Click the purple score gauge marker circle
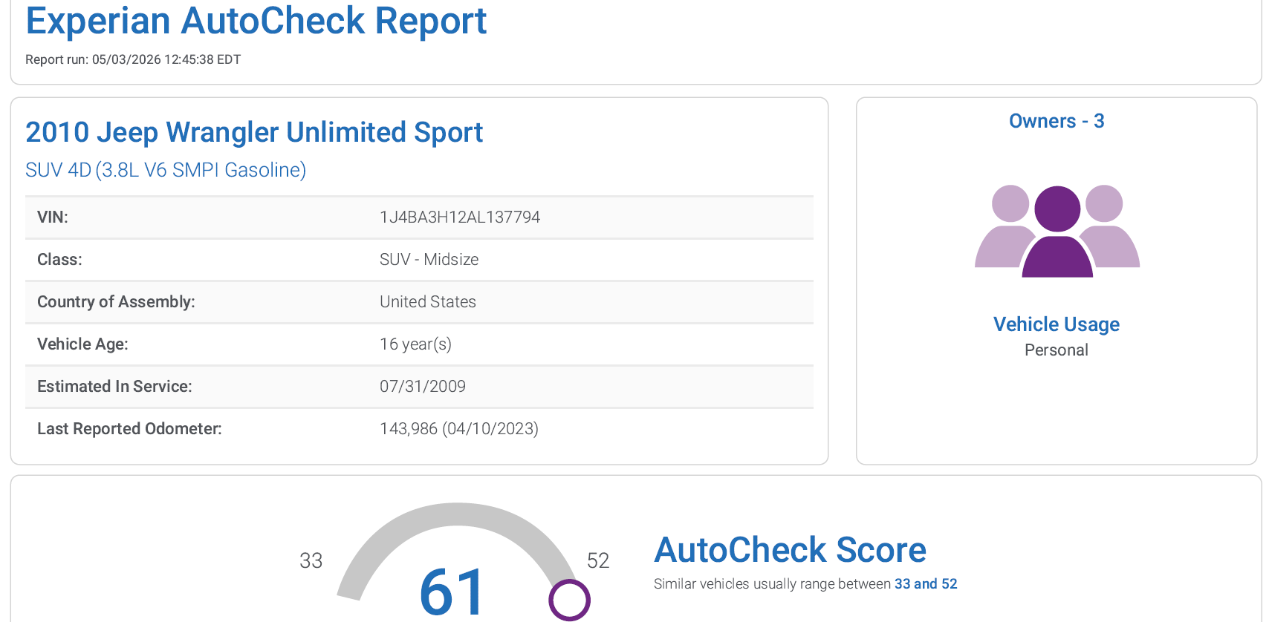 click(x=569, y=600)
